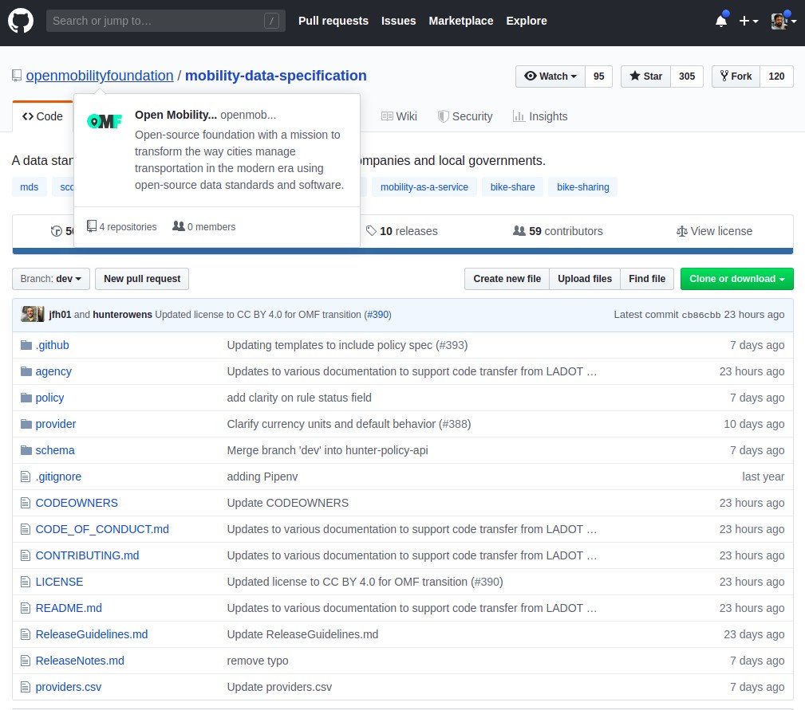
Task: Click the 95 watchers count
Action: 598,76
